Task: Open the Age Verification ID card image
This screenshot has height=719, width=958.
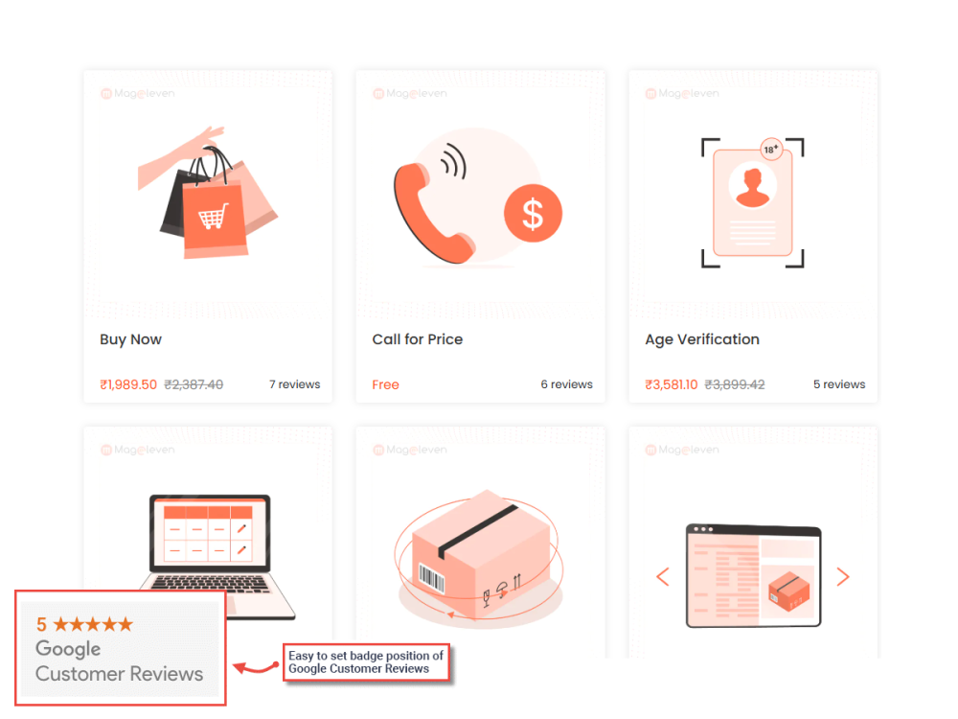Action: 753,202
